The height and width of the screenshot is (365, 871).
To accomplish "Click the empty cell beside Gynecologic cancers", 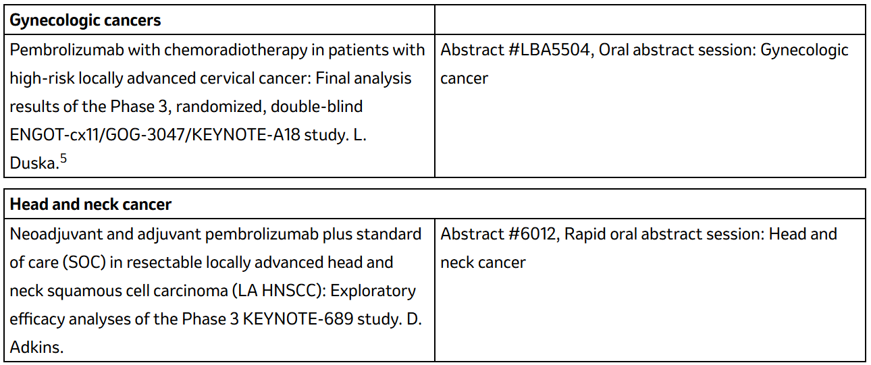I will click(650, 20).
